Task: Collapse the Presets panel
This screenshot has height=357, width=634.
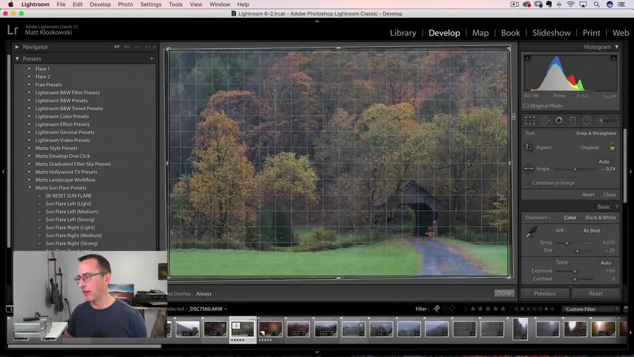Action: point(17,59)
